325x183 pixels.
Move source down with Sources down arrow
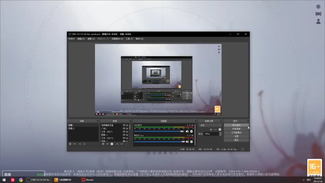pyautogui.click(x=122, y=144)
